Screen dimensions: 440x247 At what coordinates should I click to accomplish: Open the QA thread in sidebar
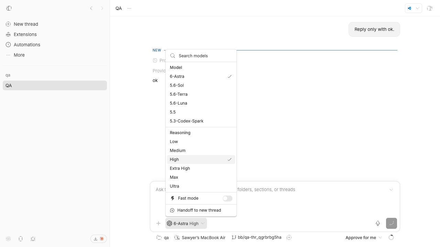click(55, 85)
